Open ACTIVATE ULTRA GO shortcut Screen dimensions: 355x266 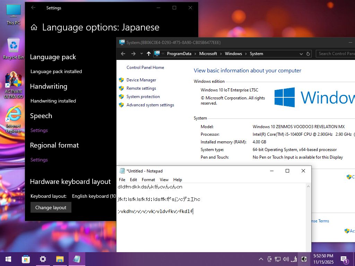click(x=14, y=85)
